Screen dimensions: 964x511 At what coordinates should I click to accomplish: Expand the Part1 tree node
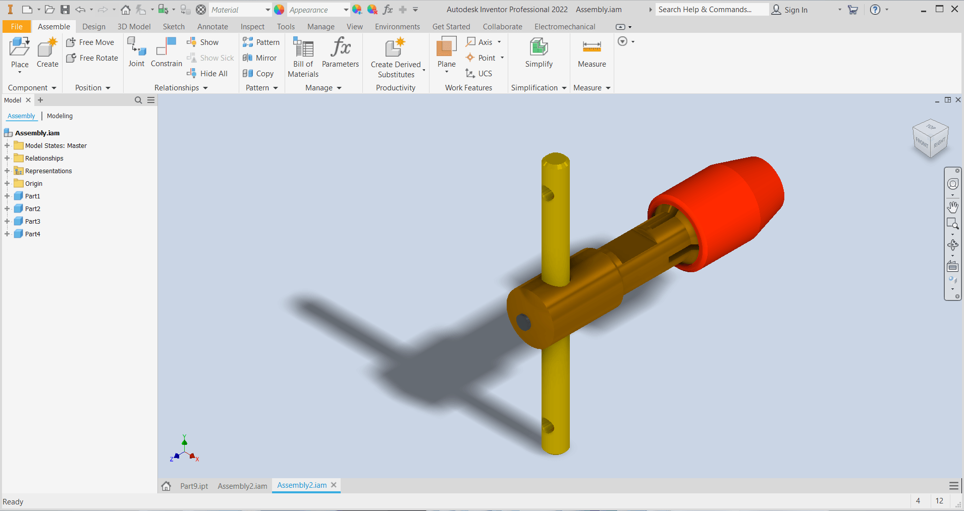click(x=7, y=196)
